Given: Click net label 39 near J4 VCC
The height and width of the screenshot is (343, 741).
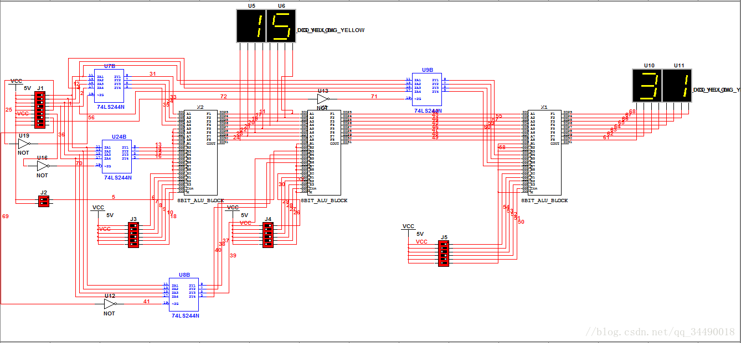Looking at the screenshot, I should 233,255.
